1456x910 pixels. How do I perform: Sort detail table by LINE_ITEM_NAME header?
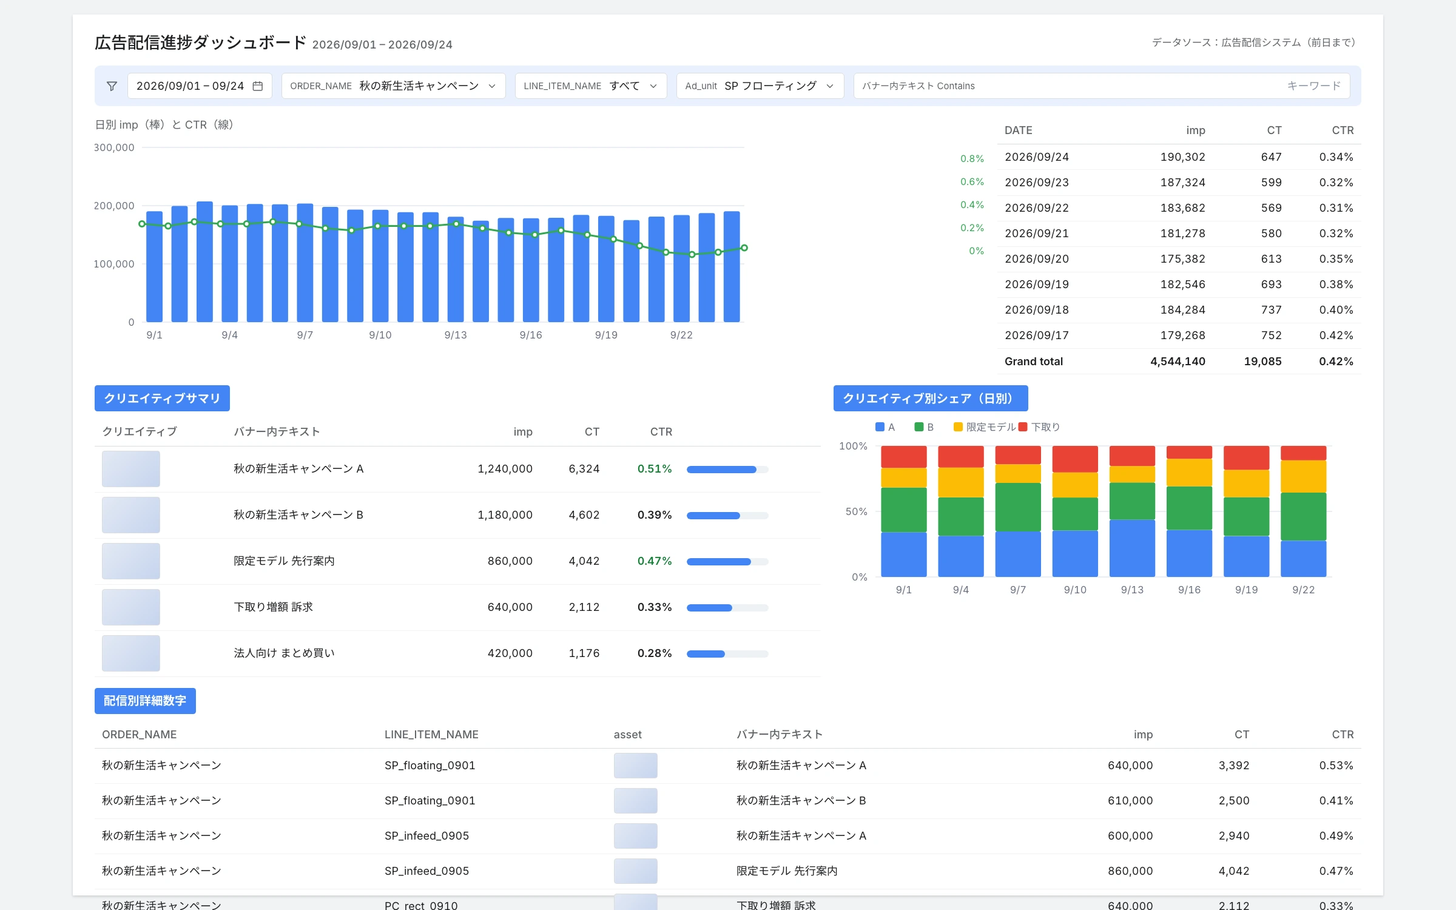pos(431,735)
